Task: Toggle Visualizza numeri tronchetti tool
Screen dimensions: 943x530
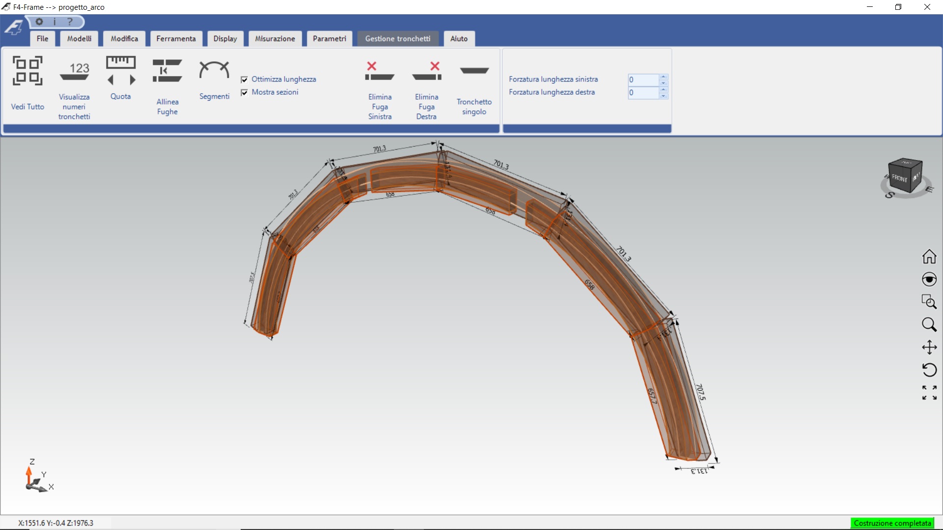Action: click(x=74, y=72)
